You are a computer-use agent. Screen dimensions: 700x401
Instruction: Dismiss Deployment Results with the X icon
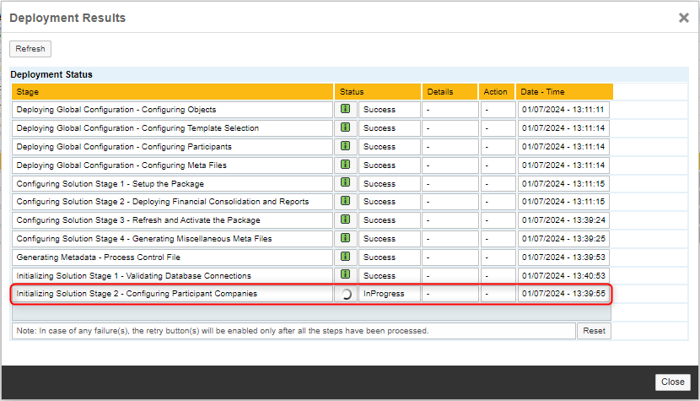click(x=684, y=18)
